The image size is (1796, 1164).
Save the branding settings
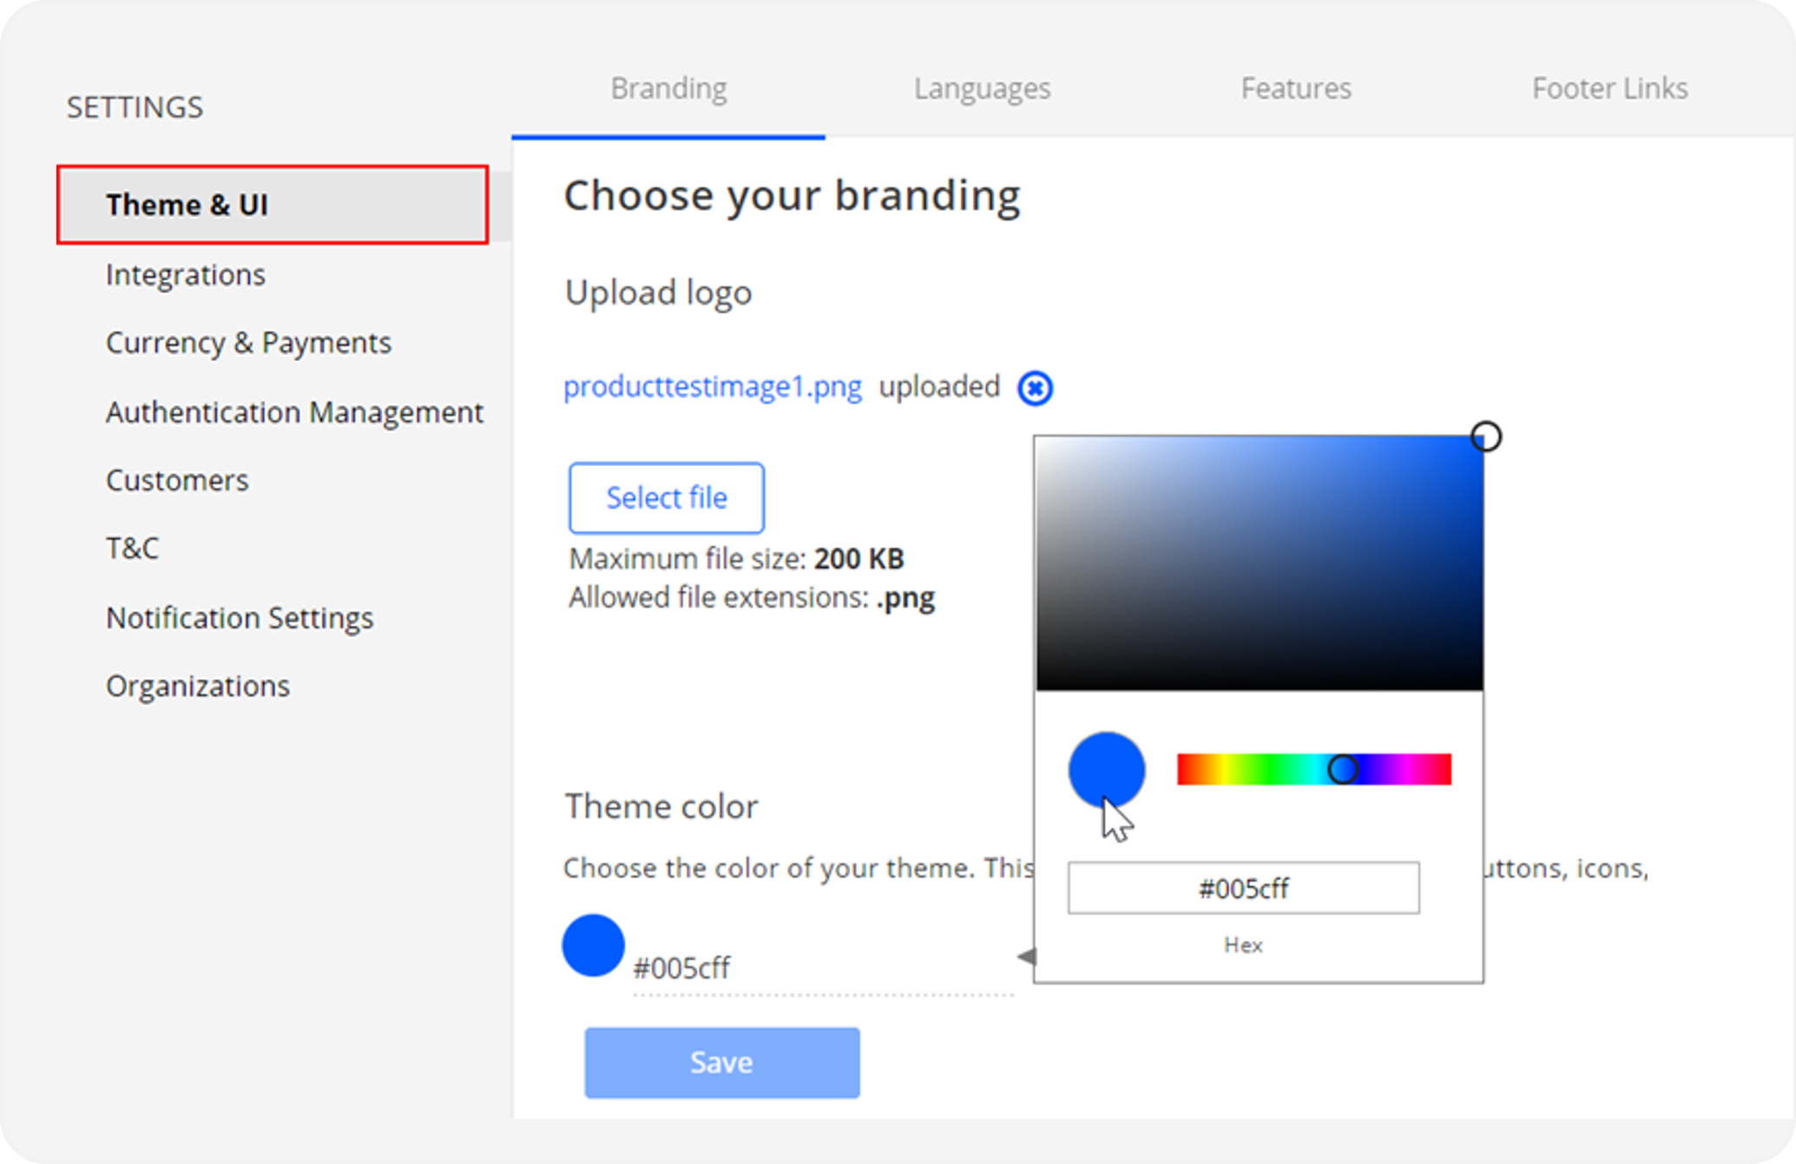point(722,1062)
